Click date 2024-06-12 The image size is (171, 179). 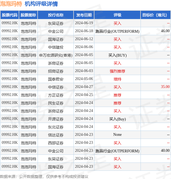pos(84,39)
